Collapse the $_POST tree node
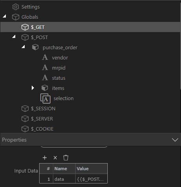The height and width of the screenshot is (187, 181). click(x=14, y=36)
